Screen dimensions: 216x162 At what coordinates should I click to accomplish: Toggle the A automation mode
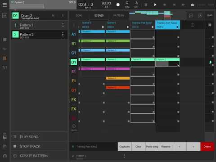click(x=136, y=4)
